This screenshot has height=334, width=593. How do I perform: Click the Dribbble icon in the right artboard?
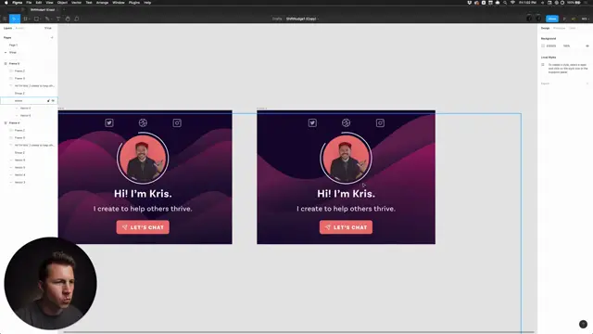[x=346, y=122]
